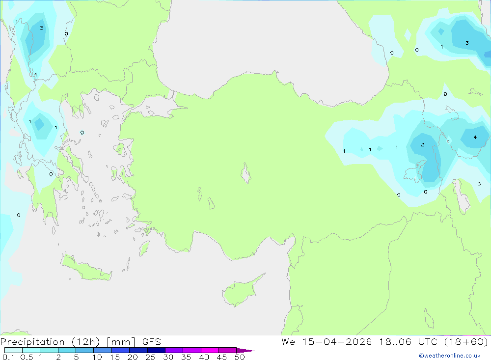Click the legend label '0.5'
Image resolution: width=491 pixels, height=360 pixels.
click(x=27, y=357)
